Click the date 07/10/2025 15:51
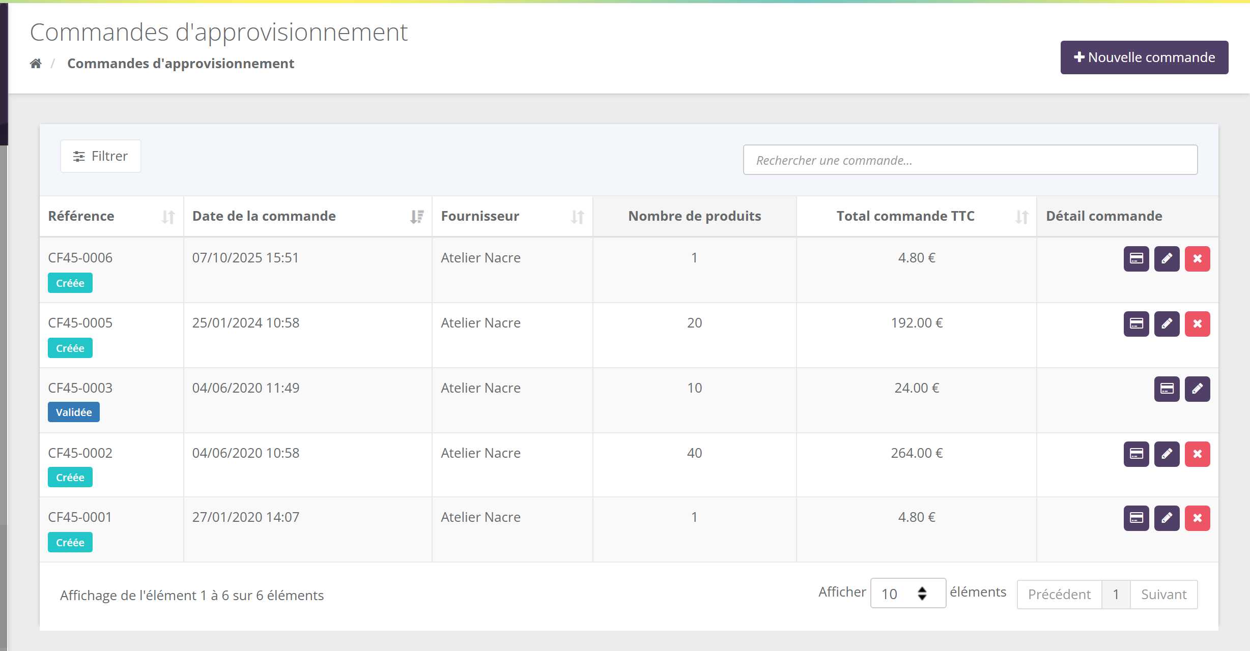Image resolution: width=1250 pixels, height=651 pixels. click(x=245, y=258)
